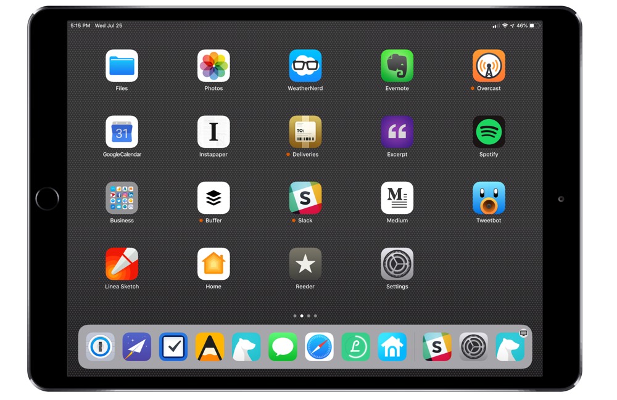Image resolution: width=617 pixels, height=400 pixels.
Task: Open the Buffer app
Action: pyautogui.click(x=213, y=198)
